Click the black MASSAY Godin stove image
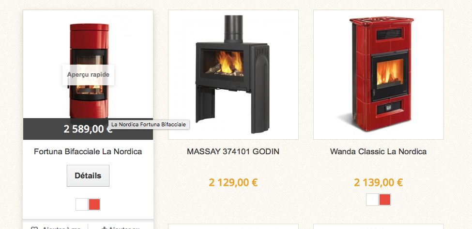This screenshot has height=229, width=472. click(x=233, y=75)
